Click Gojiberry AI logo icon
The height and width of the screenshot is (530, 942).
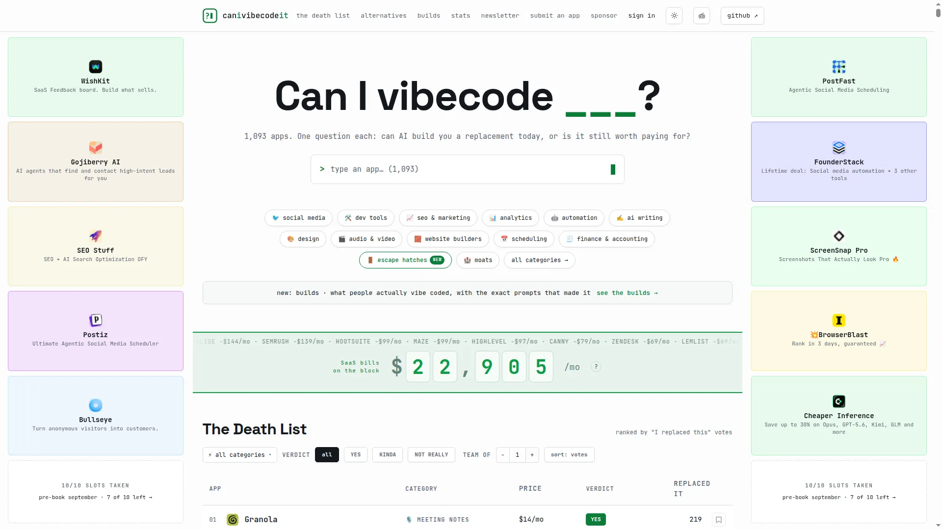pos(96,147)
